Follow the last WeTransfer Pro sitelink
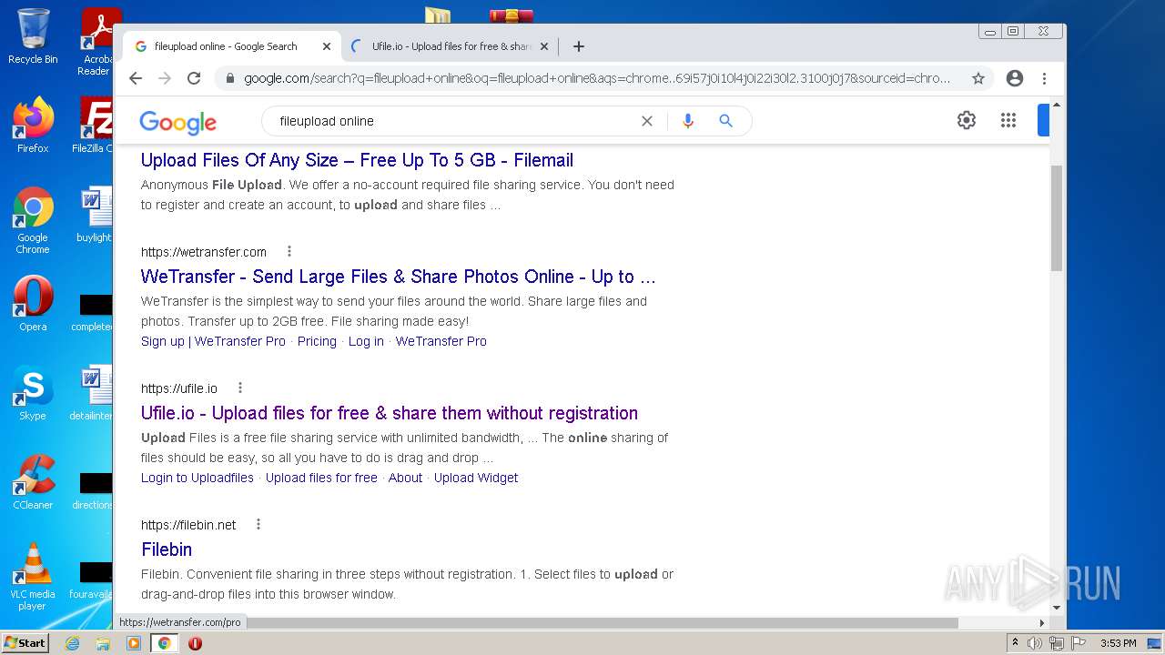Viewport: 1165px width, 655px height. (x=441, y=341)
